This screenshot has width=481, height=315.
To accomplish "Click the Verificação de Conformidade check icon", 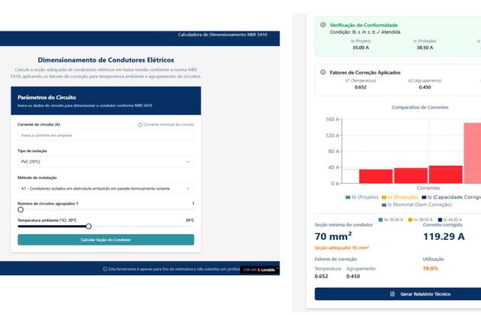I will pos(322,25).
